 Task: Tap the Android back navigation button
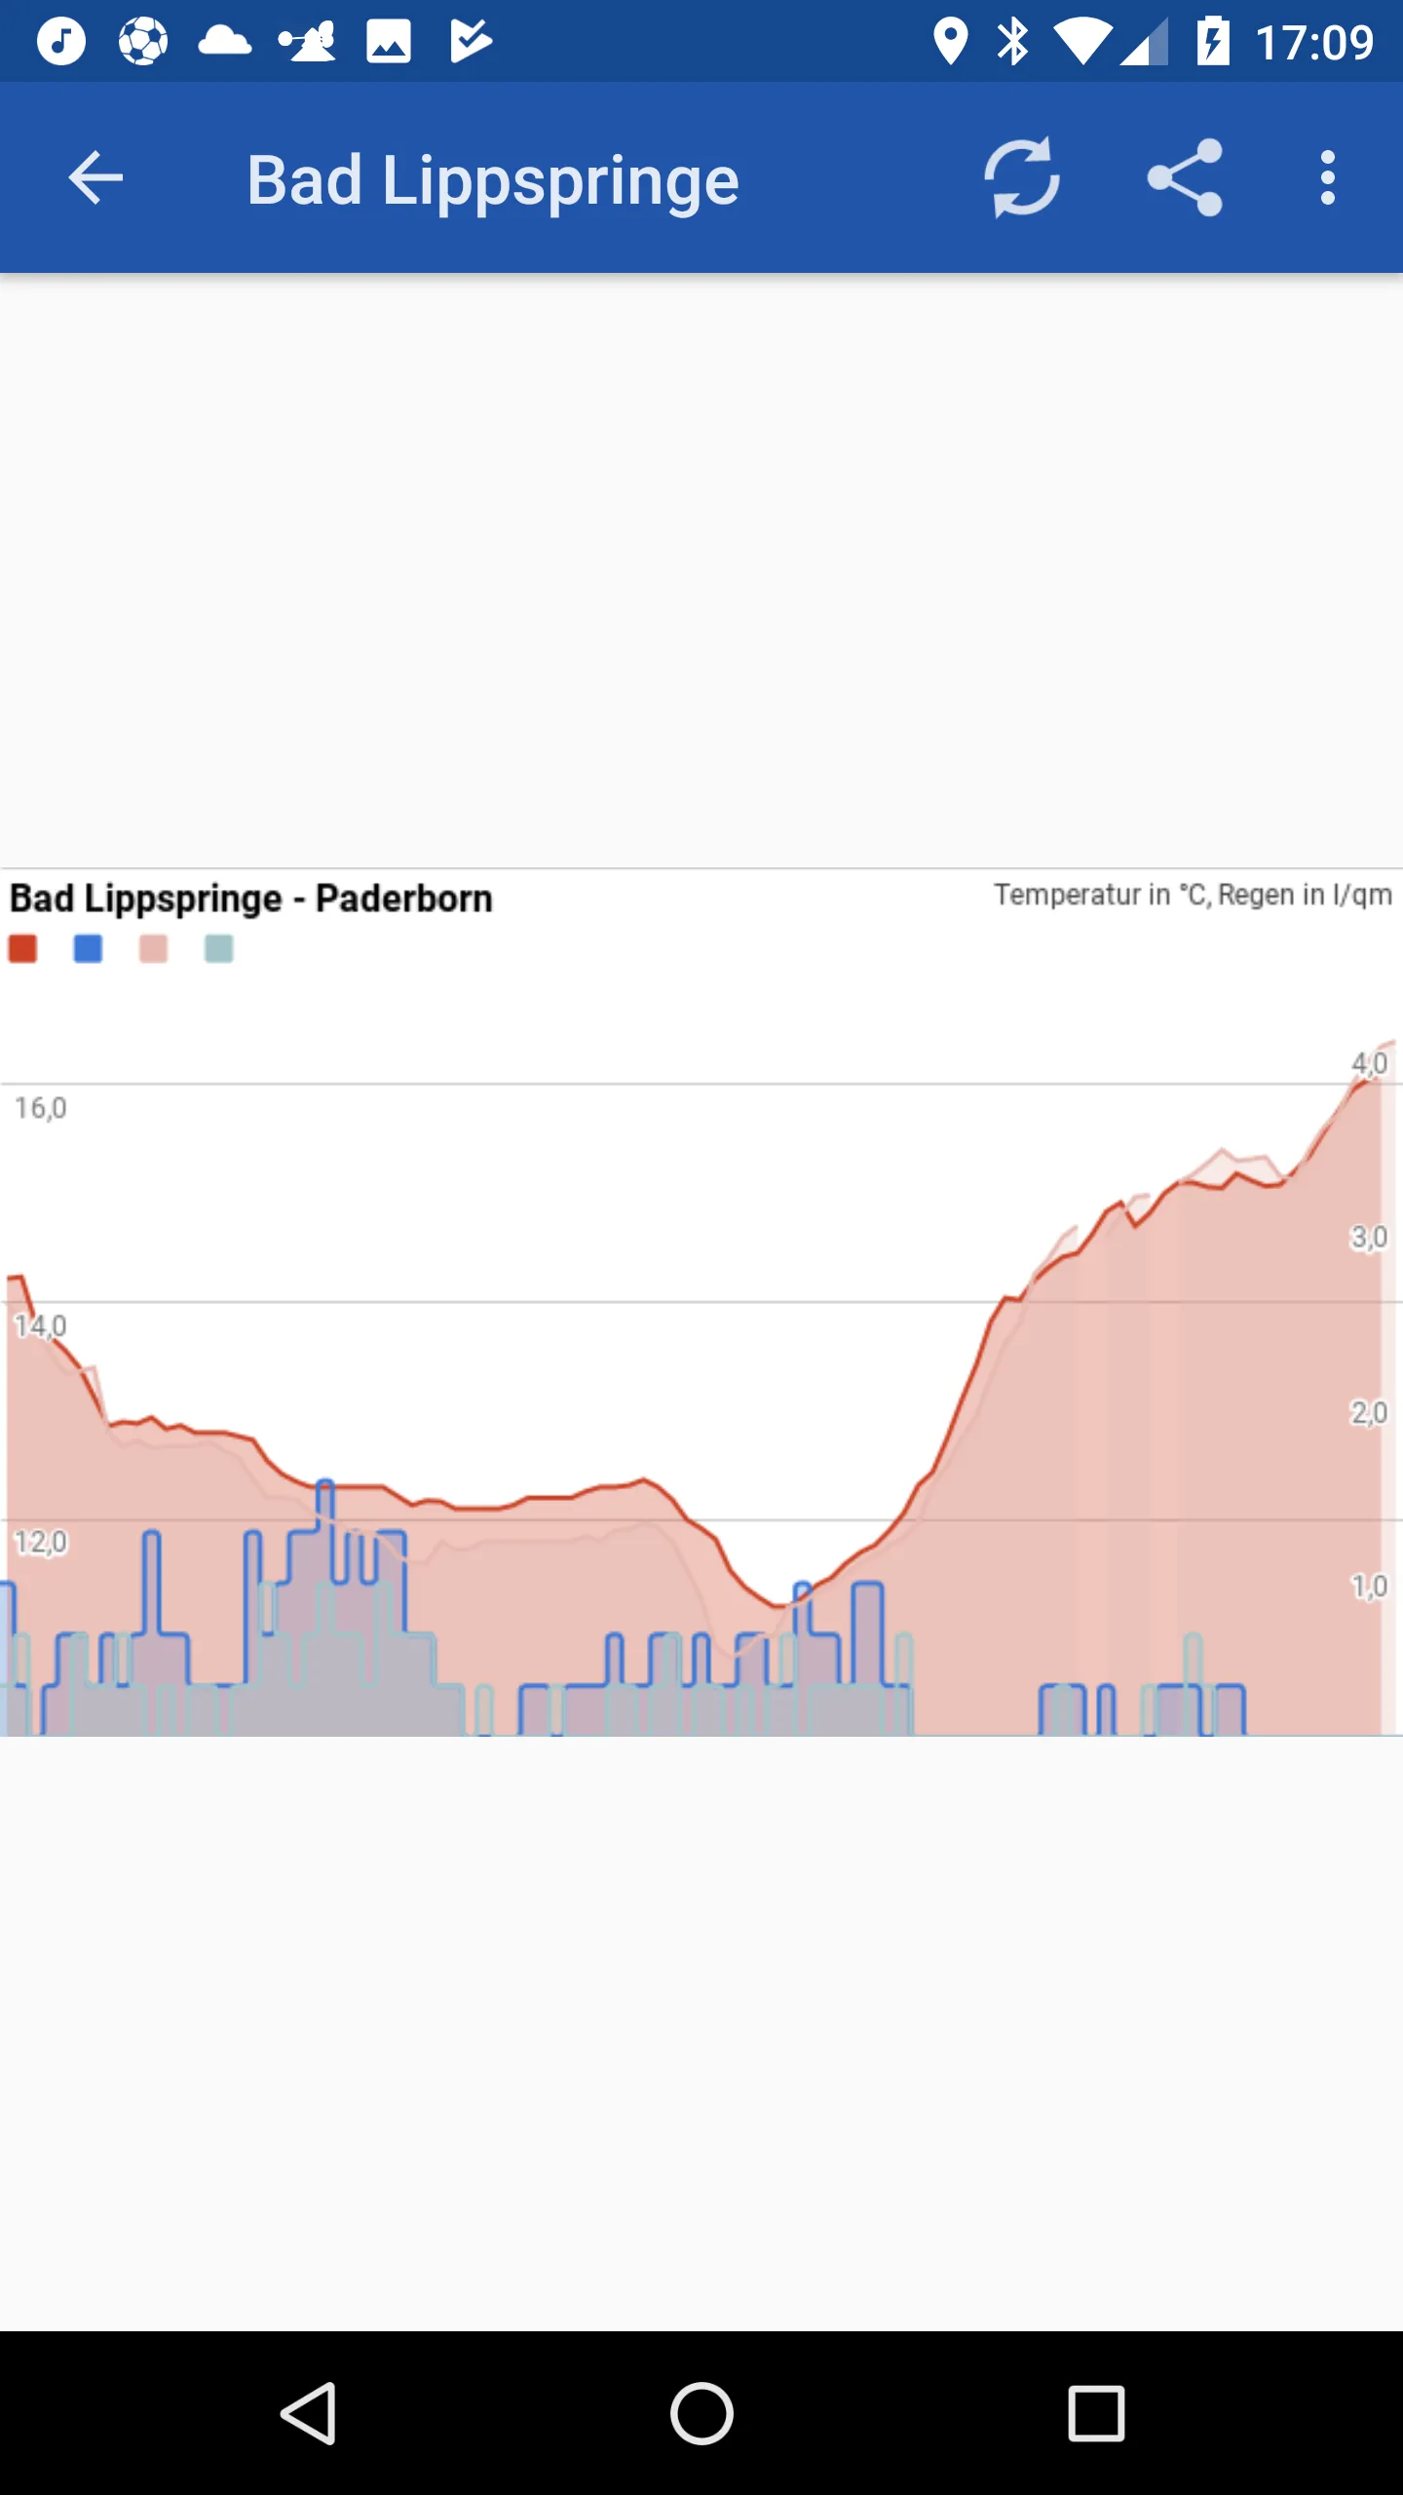[309, 2413]
